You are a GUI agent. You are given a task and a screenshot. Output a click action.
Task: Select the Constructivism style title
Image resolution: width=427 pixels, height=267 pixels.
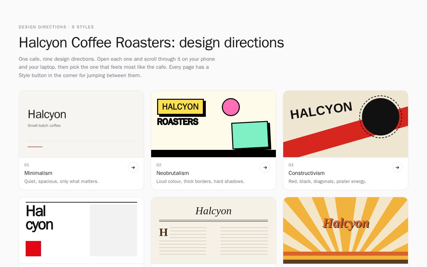307,173
